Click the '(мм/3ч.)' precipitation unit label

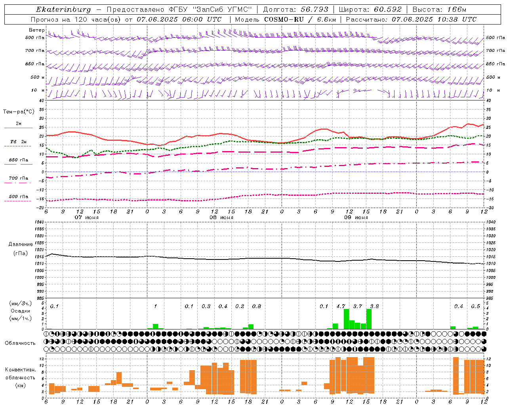point(21,303)
